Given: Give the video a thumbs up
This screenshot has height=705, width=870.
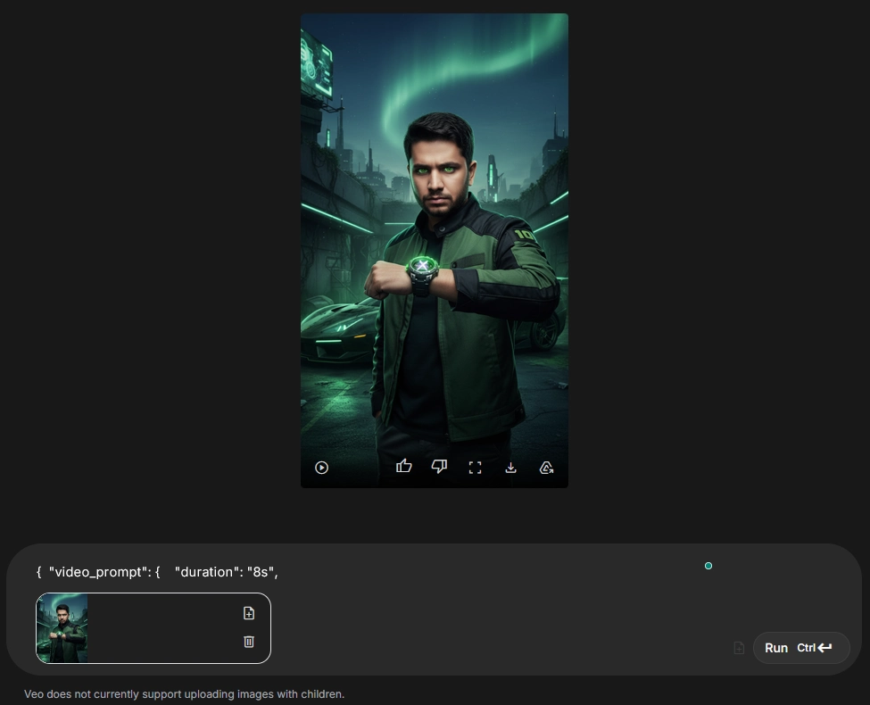Looking at the screenshot, I should (x=404, y=466).
